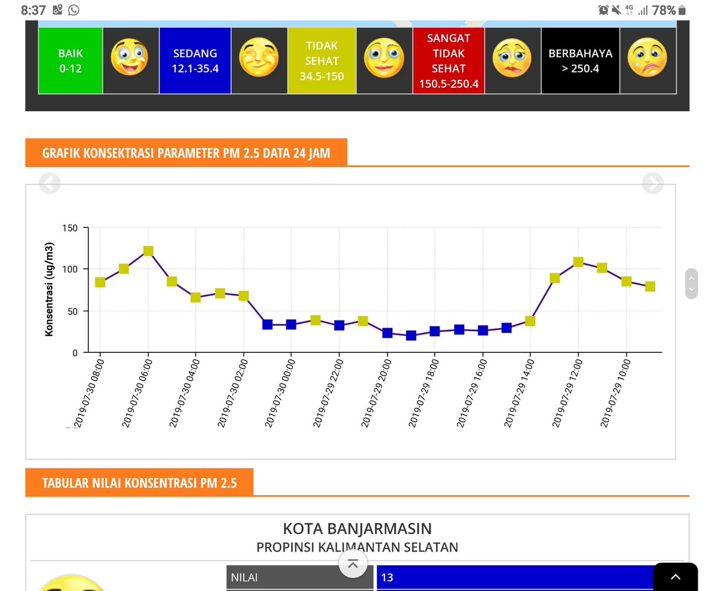The width and height of the screenshot is (706, 591).
Task: Select the yellow TIDAK SEHAT legend box
Action: click(322, 61)
